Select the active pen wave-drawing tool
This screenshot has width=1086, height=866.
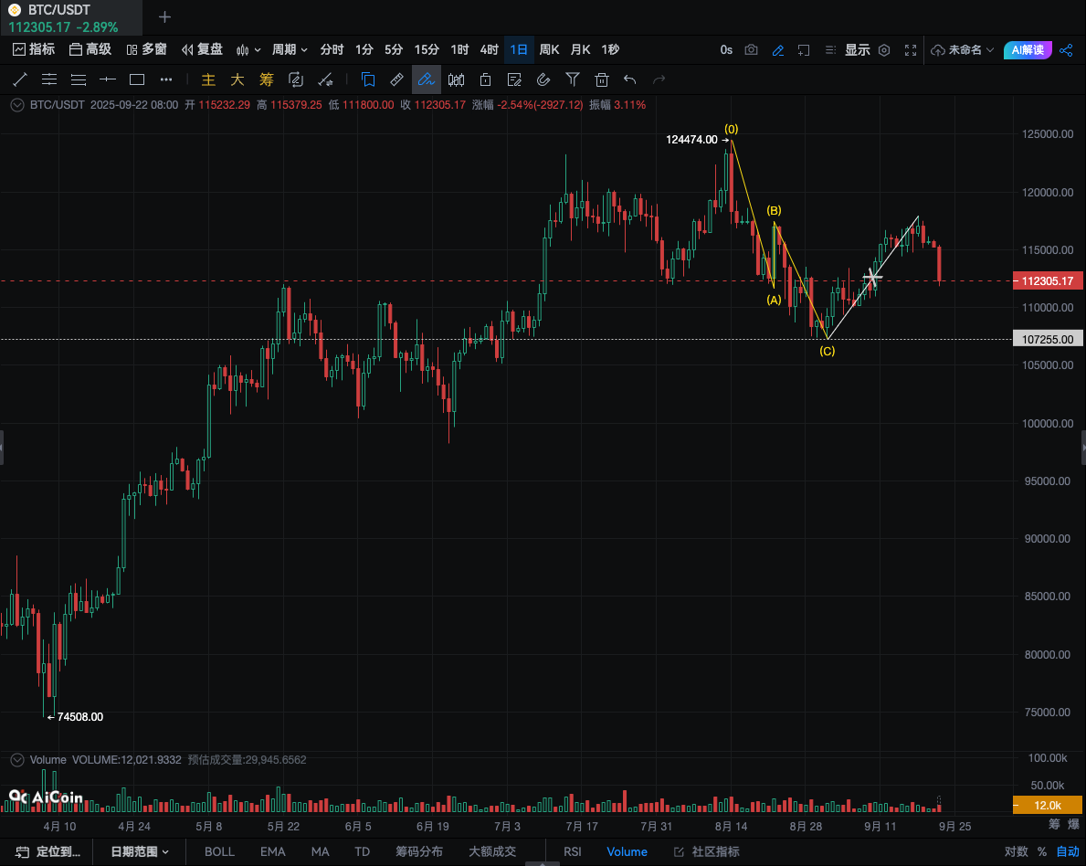(426, 79)
